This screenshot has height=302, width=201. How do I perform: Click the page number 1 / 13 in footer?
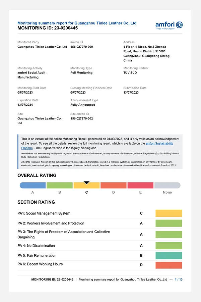(179, 279)
